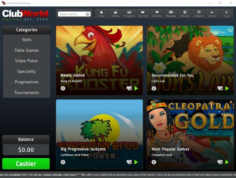Add Kung Fu Rooster to favorites
Screen dimensions: 236x178
129,88
